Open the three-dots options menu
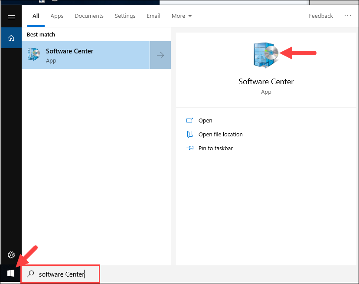The image size is (359, 284). [348, 16]
